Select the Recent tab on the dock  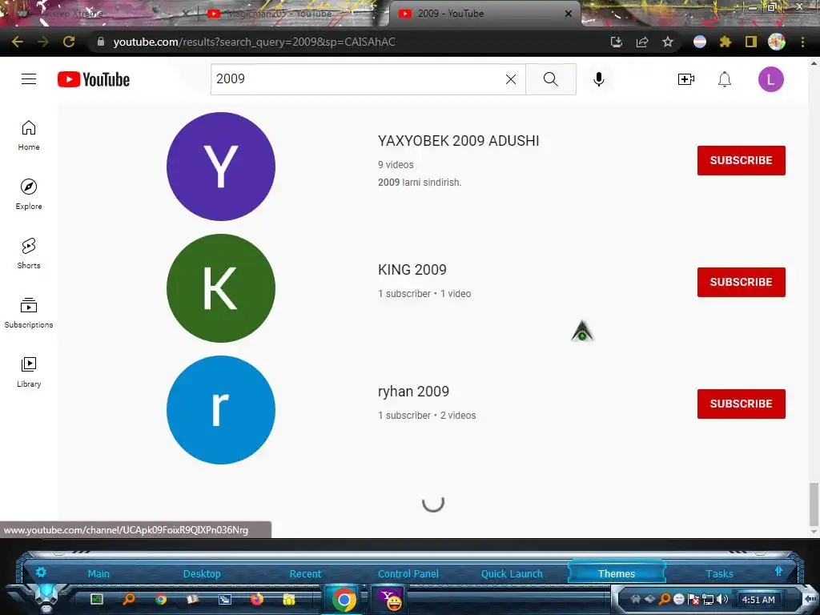tap(305, 573)
